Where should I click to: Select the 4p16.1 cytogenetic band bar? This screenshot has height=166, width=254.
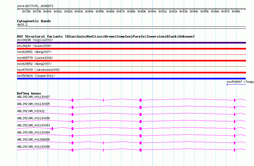[131, 28]
